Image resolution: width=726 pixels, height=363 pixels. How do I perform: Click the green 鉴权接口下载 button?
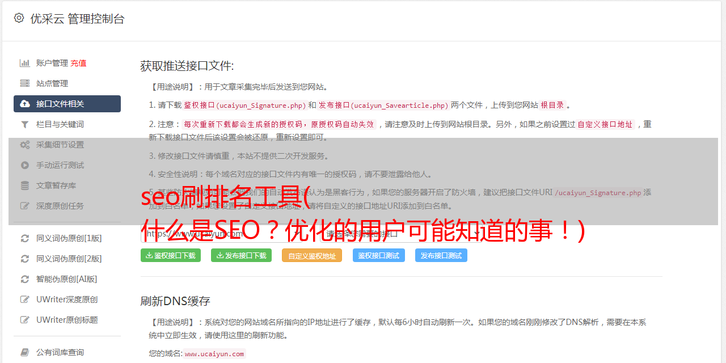pos(171,255)
